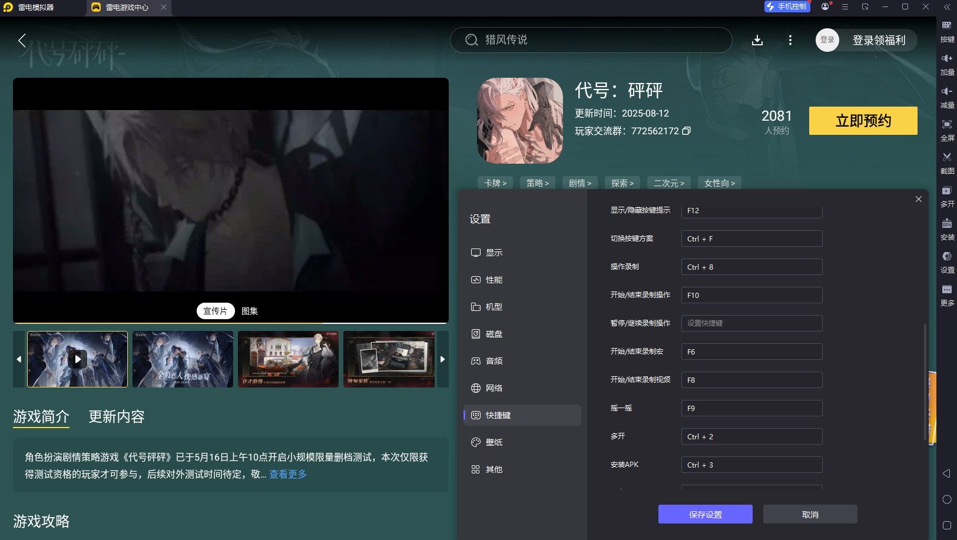Open the 多开 multi-instance sidebar tool
Image resolution: width=957 pixels, height=540 pixels.
click(x=947, y=197)
